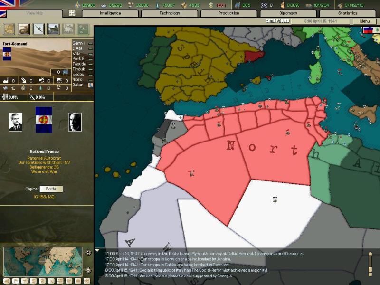Click the greyed-out green orders list icon

coord(83,29)
